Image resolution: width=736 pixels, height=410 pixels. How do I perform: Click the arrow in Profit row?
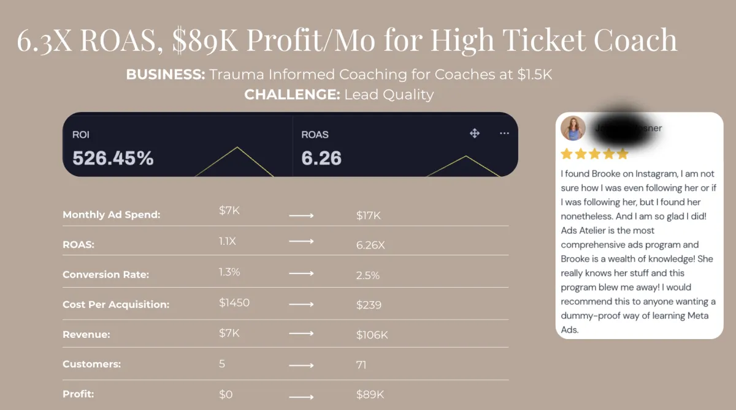[x=301, y=395]
